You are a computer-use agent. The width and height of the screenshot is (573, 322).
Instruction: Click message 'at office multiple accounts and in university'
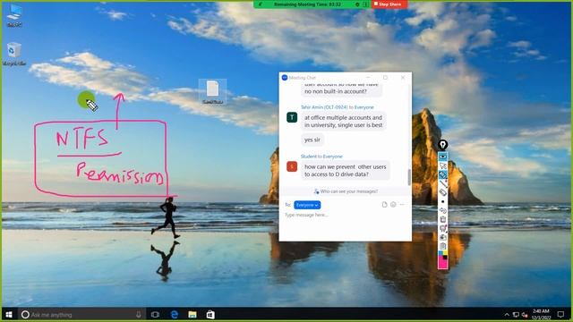343,122
